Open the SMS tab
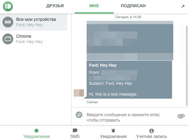 (75, 133)
